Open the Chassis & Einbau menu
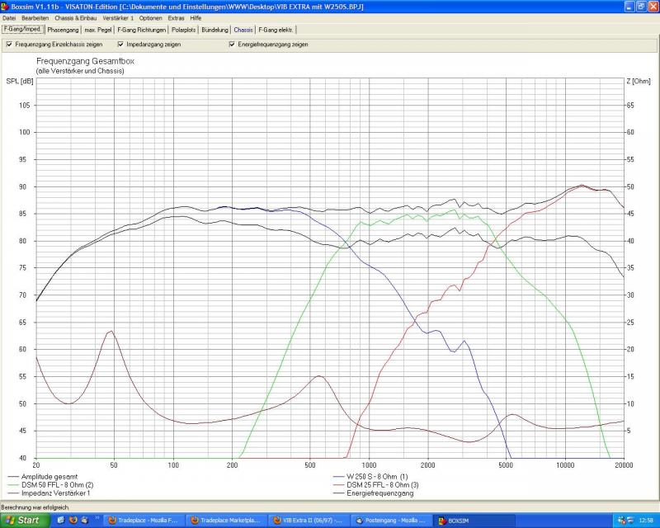This screenshot has height=528, width=660. coord(75,18)
